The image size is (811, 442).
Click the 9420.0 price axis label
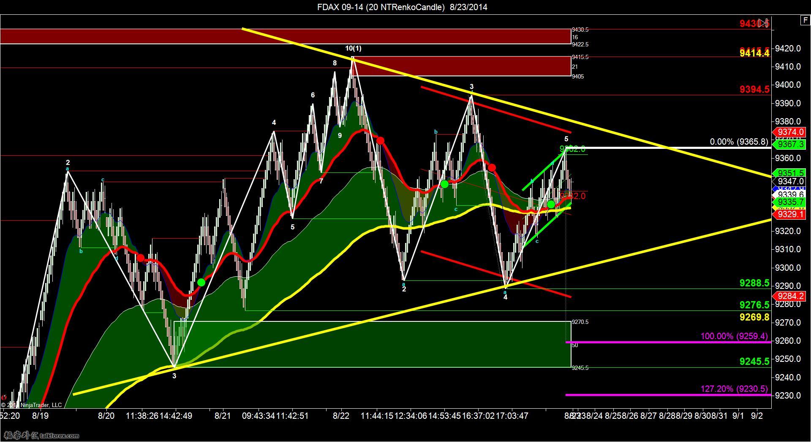click(x=788, y=49)
